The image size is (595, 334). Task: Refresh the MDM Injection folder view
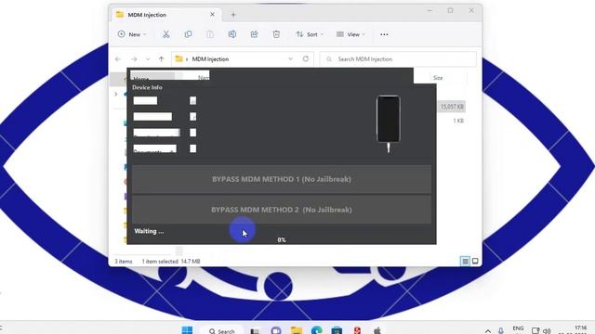point(306,58)
